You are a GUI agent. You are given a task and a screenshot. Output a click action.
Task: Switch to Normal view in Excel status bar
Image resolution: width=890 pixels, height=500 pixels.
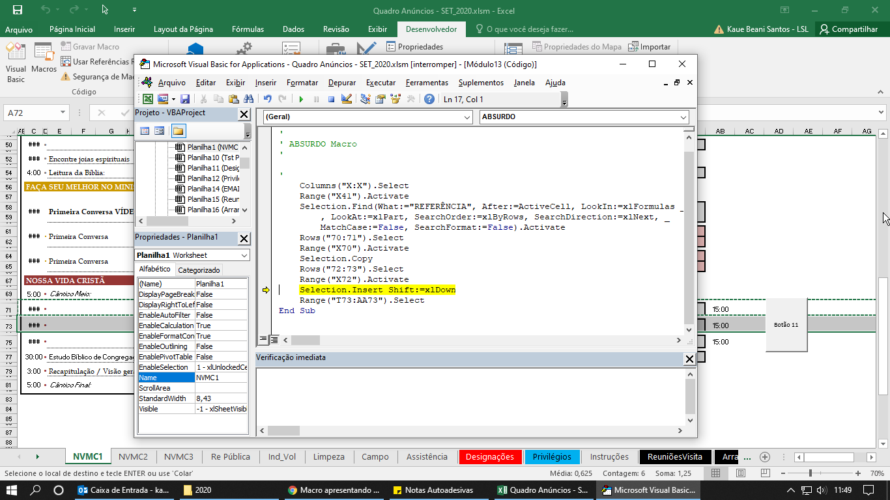click(716, 473)
